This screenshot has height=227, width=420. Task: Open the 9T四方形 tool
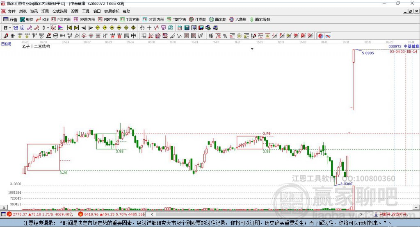(x=153, y=20)
